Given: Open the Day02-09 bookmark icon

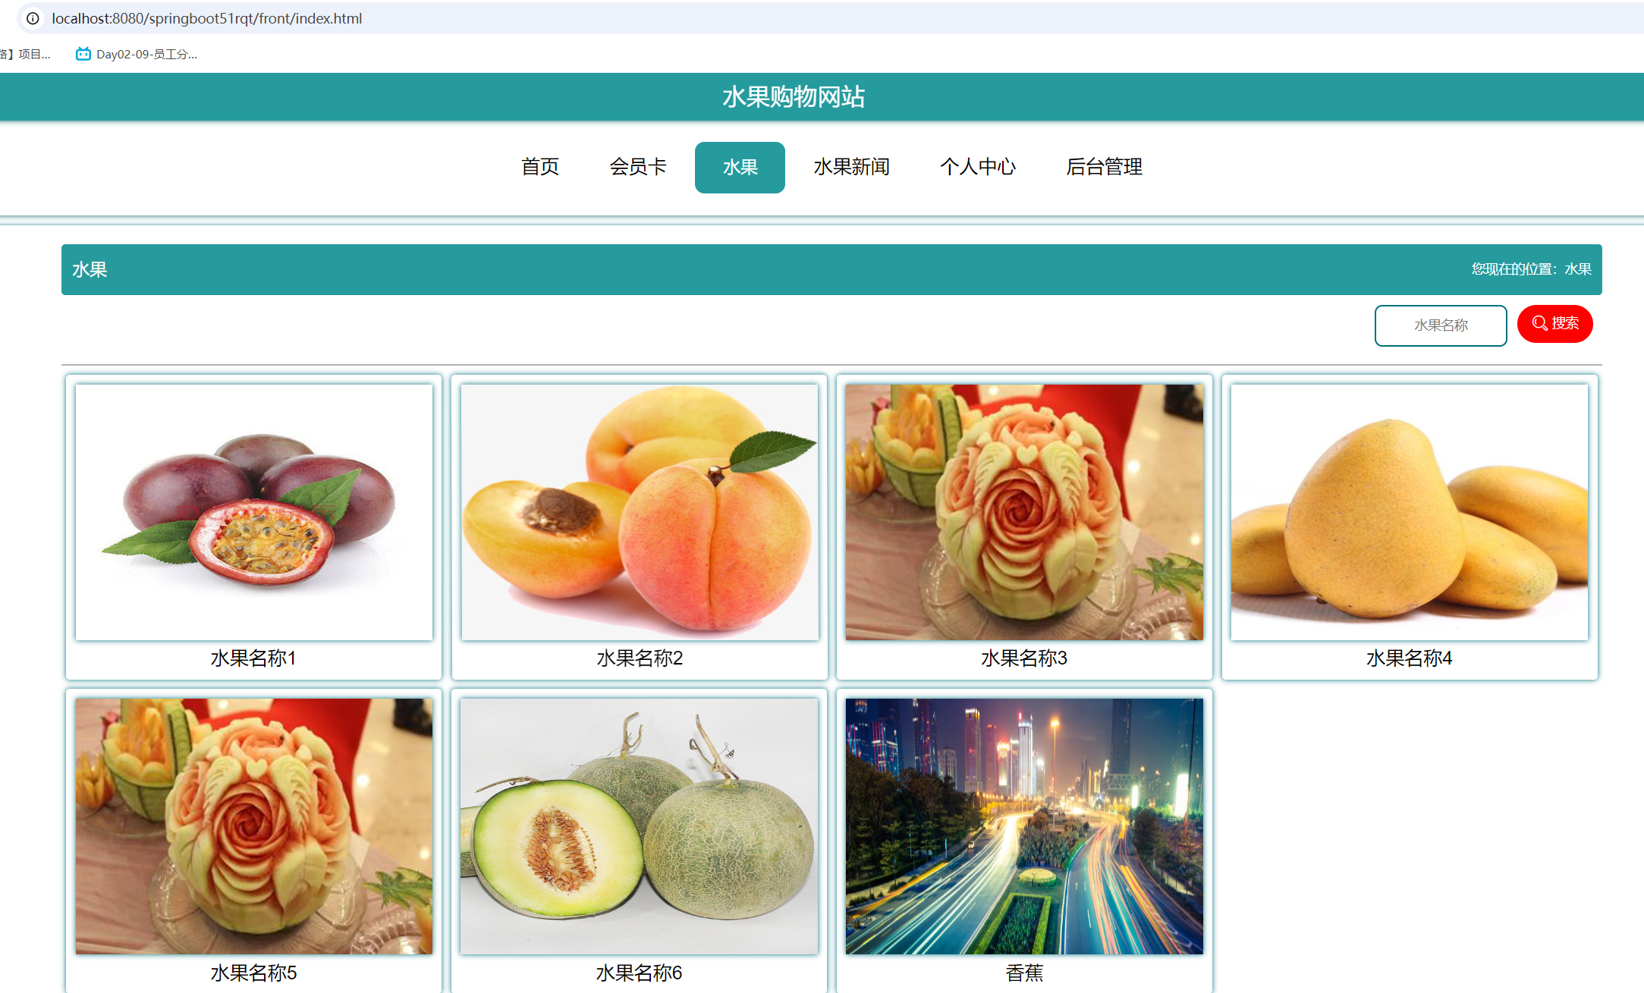Looking at the screenshot, I should click(x=83, y=54).
